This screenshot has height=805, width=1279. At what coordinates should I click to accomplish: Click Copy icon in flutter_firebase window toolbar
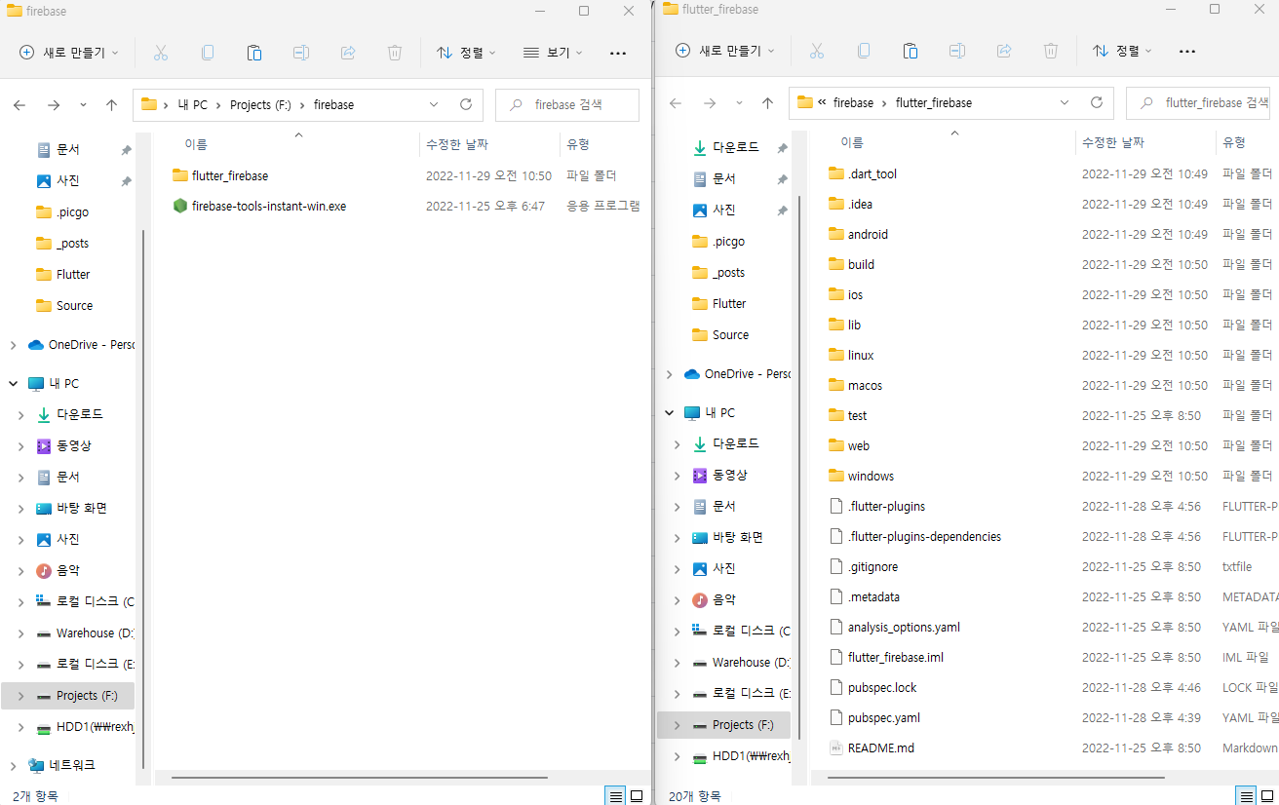(x=864, y=51)
